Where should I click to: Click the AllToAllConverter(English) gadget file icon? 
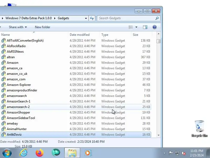point(4,41)
